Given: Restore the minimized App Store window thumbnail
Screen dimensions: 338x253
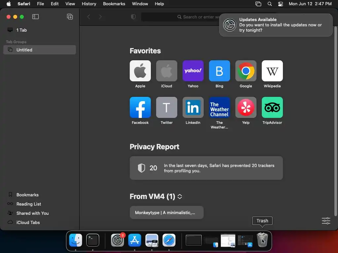Looking at the screenshot, I should 245,241.
